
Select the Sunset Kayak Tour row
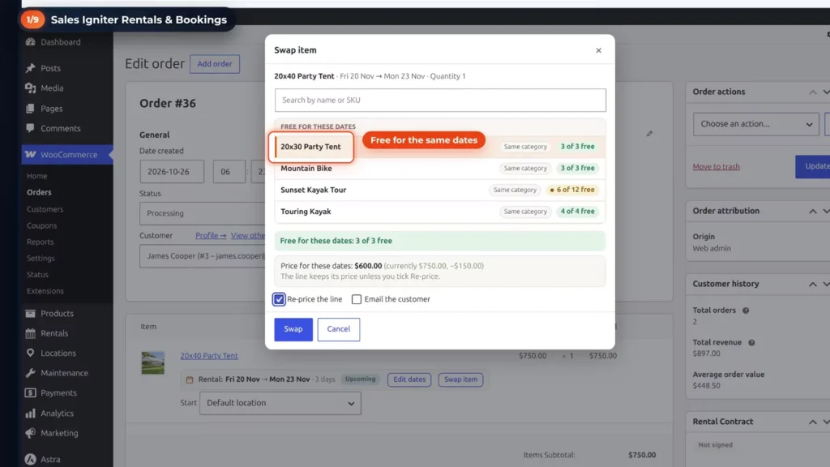440,190
